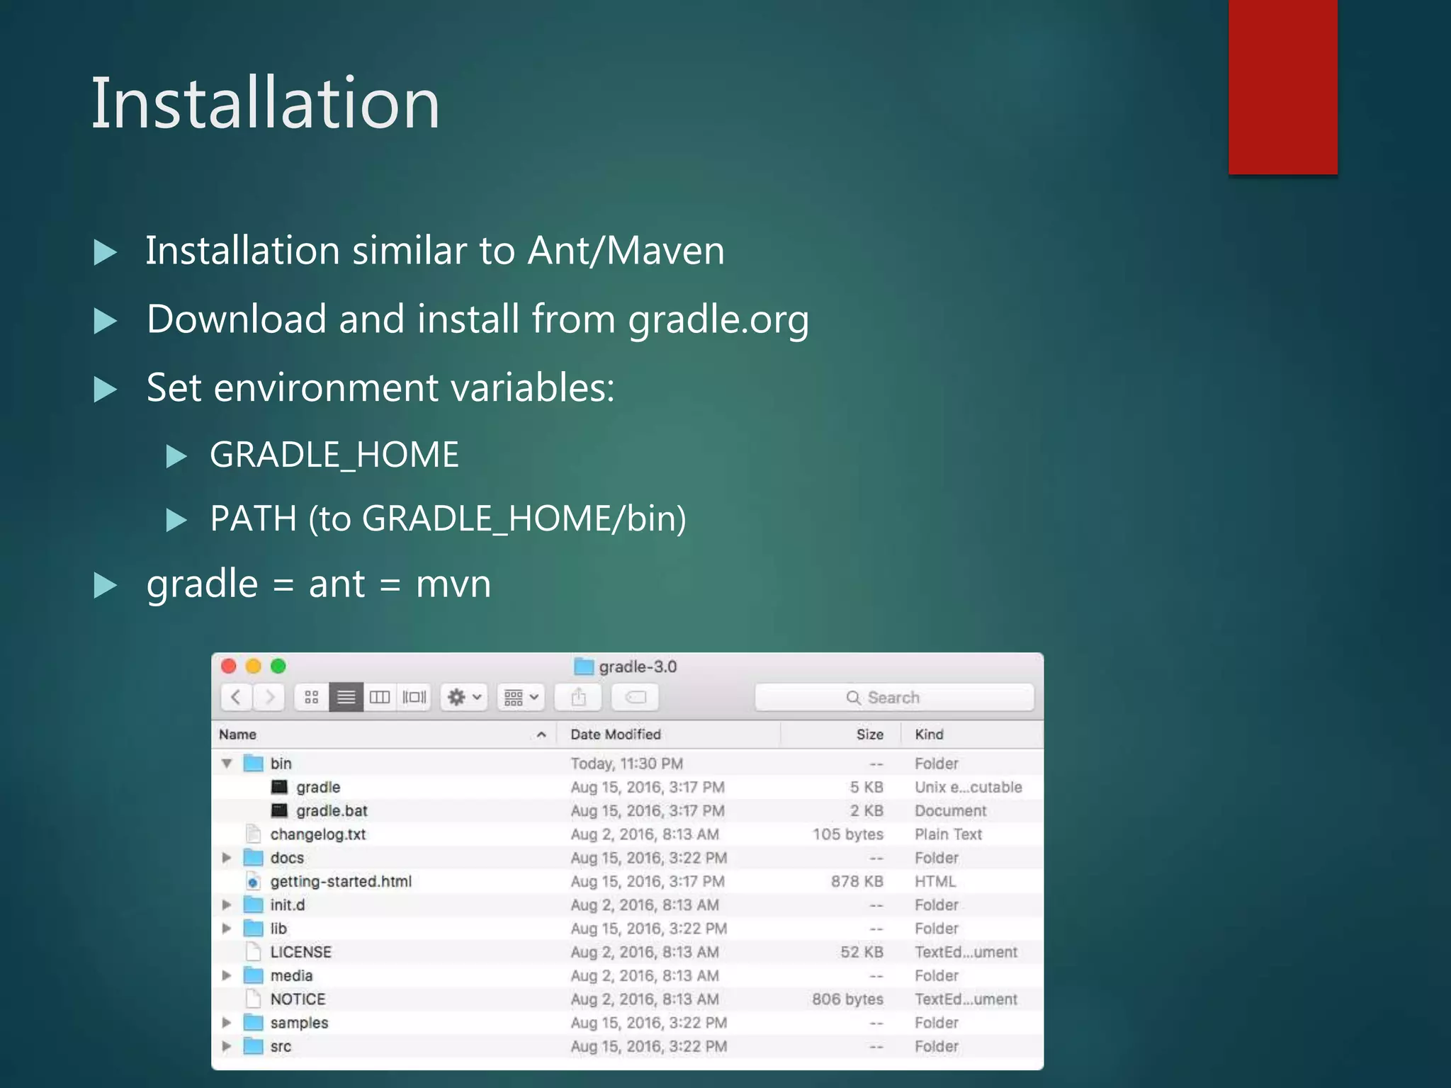
Task: Expand the src folder
Action: pyautogui.click(x=227, y=1046)
